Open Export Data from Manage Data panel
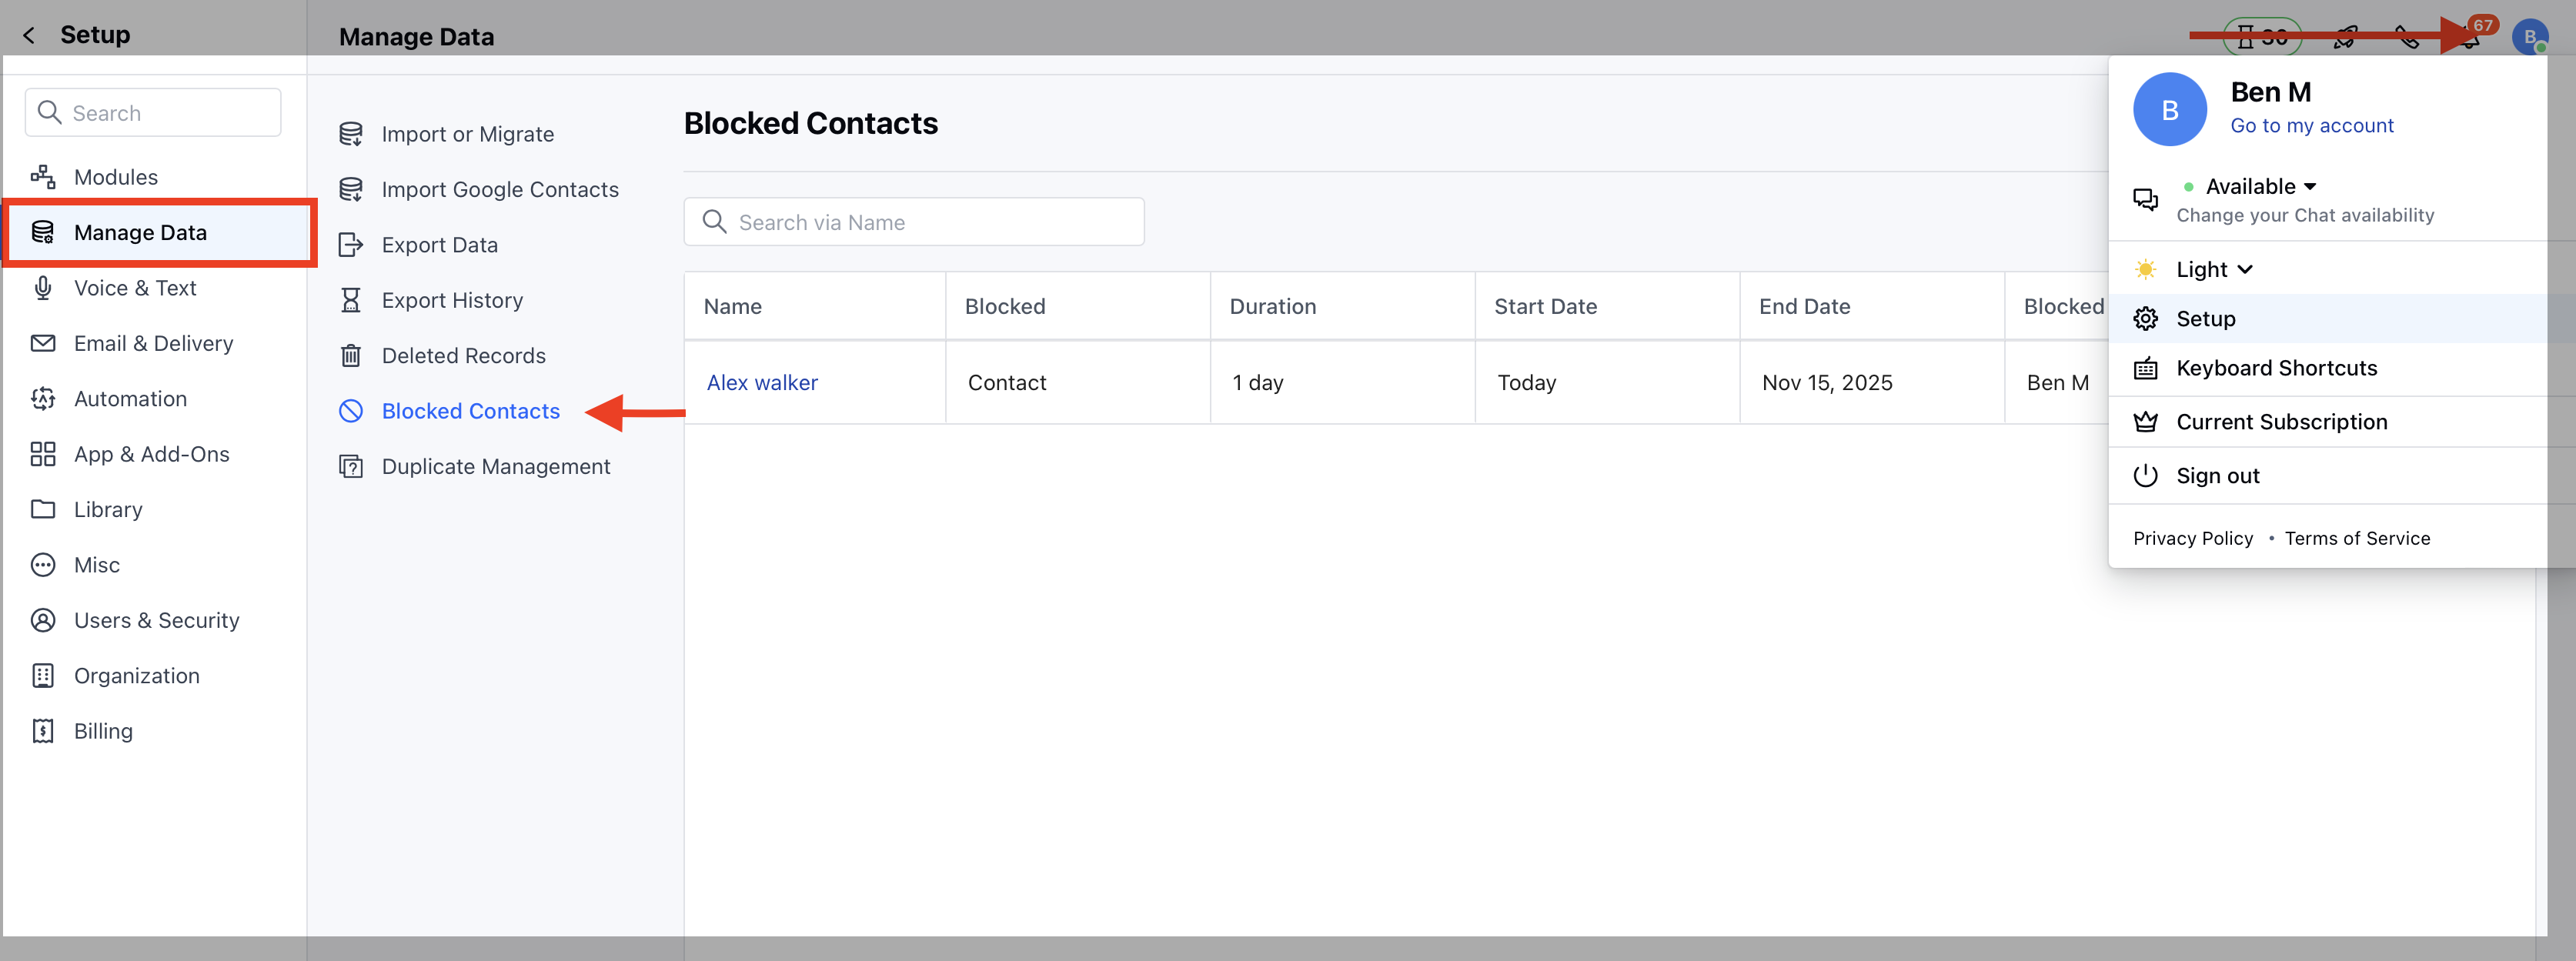Screen dimensions: 2576x961 pyautogui.click(x=439, y=244)
